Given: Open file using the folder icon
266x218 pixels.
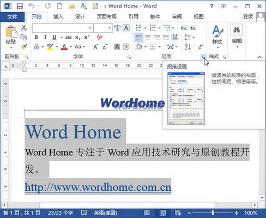Looking at the screenshot, I should [72, 6].
